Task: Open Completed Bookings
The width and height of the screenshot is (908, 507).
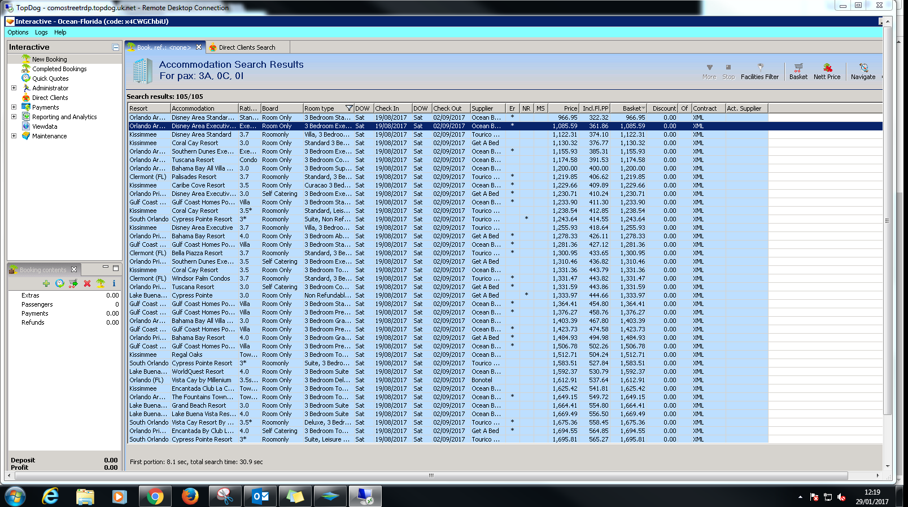Action: [59, 69]
